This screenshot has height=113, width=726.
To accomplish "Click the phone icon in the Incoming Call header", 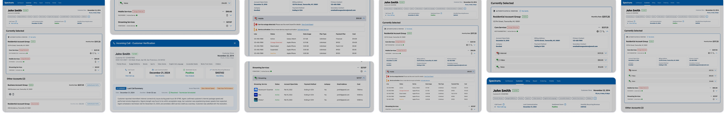I will pos(114,43).
